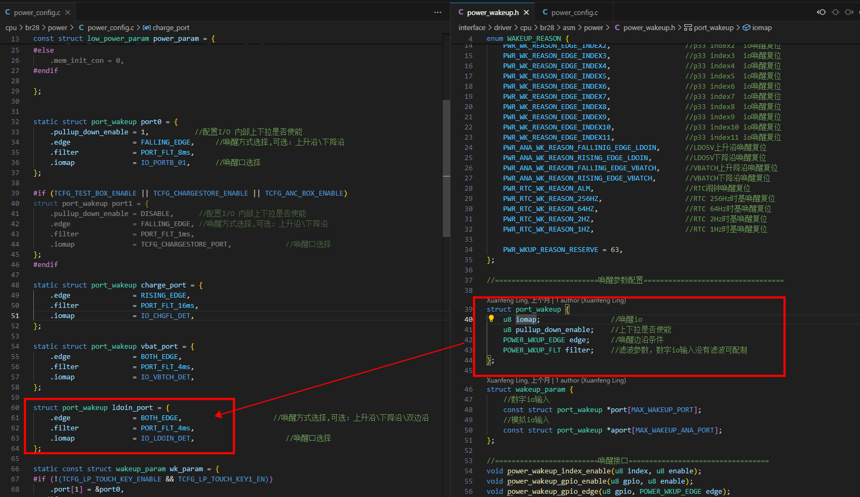The height and width of the screenshot is (497, 860).
Task: Click left editor vertical scrollbar thumb
Action: click(446, 168)
